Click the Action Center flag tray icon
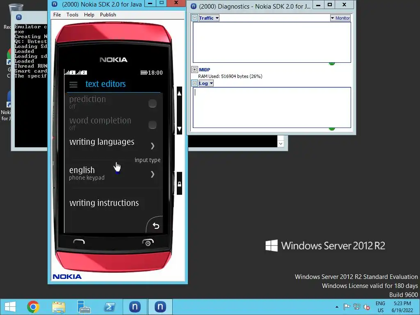Viewport: 420px width, 315px height. pyautogui.click(x=347, y=307)
